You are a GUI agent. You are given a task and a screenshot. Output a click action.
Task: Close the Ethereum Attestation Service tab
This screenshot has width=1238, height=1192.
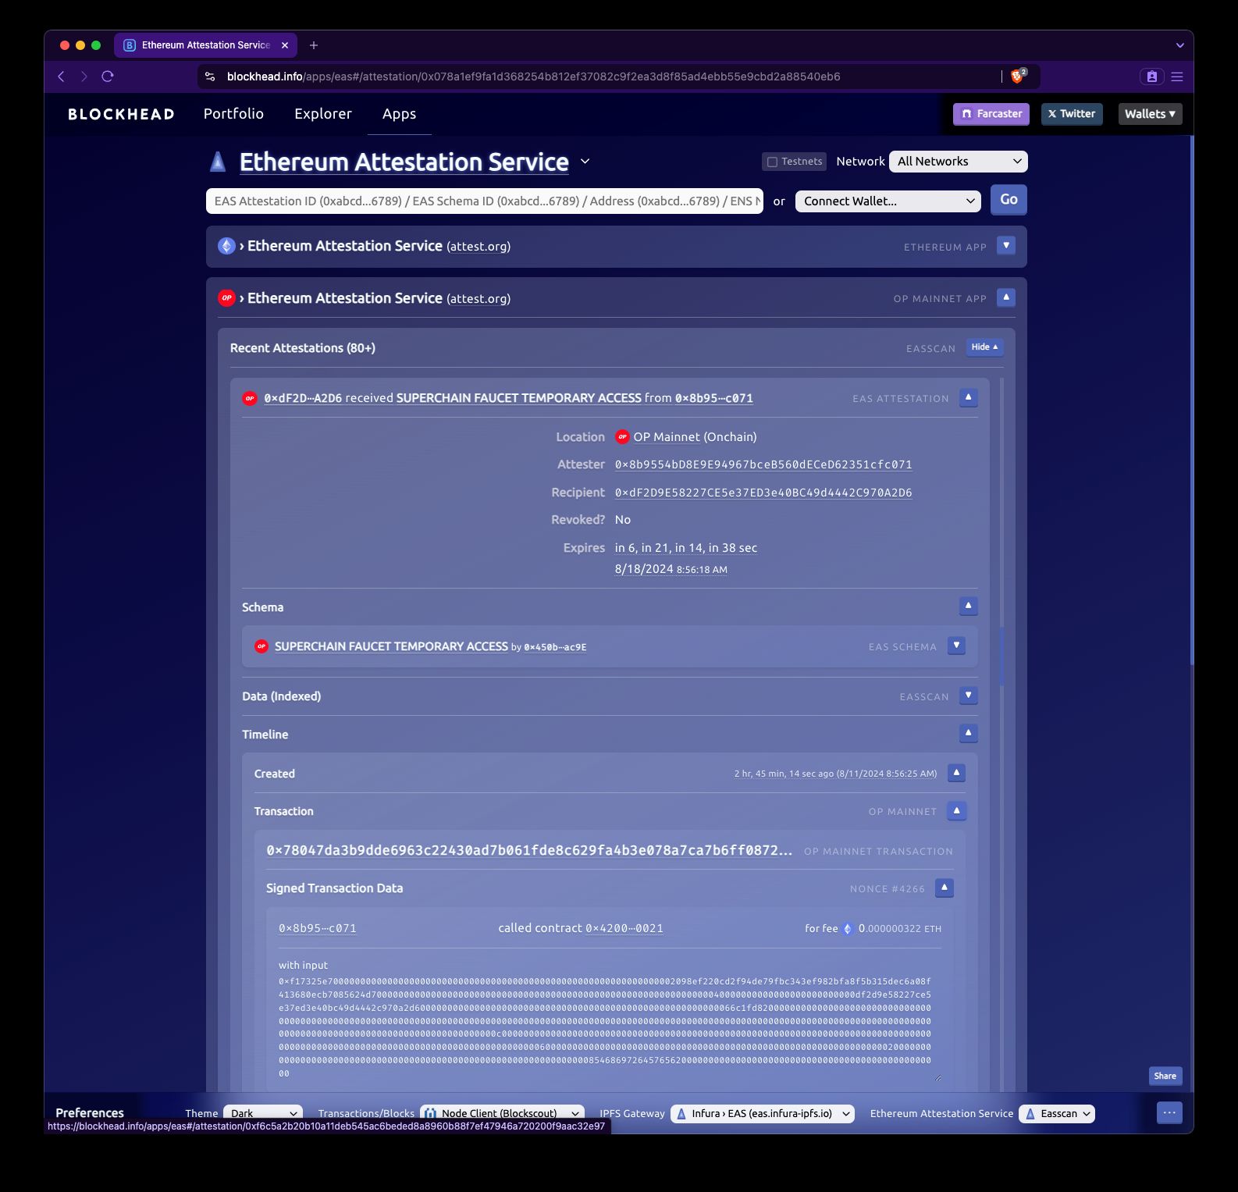285,45
